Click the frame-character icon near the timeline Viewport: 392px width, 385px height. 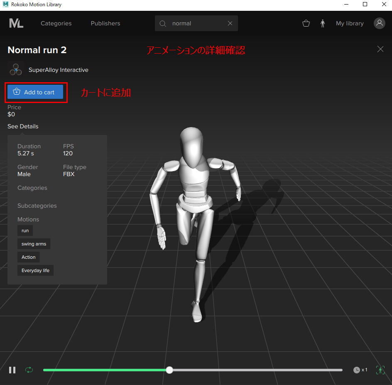tap(380, 370)
